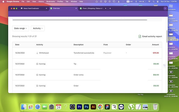Click the Amount column header

[x=155, y=45]
